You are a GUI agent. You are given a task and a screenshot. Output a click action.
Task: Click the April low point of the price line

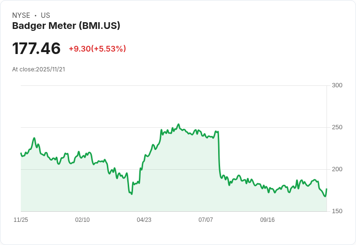tap(132, 194)
